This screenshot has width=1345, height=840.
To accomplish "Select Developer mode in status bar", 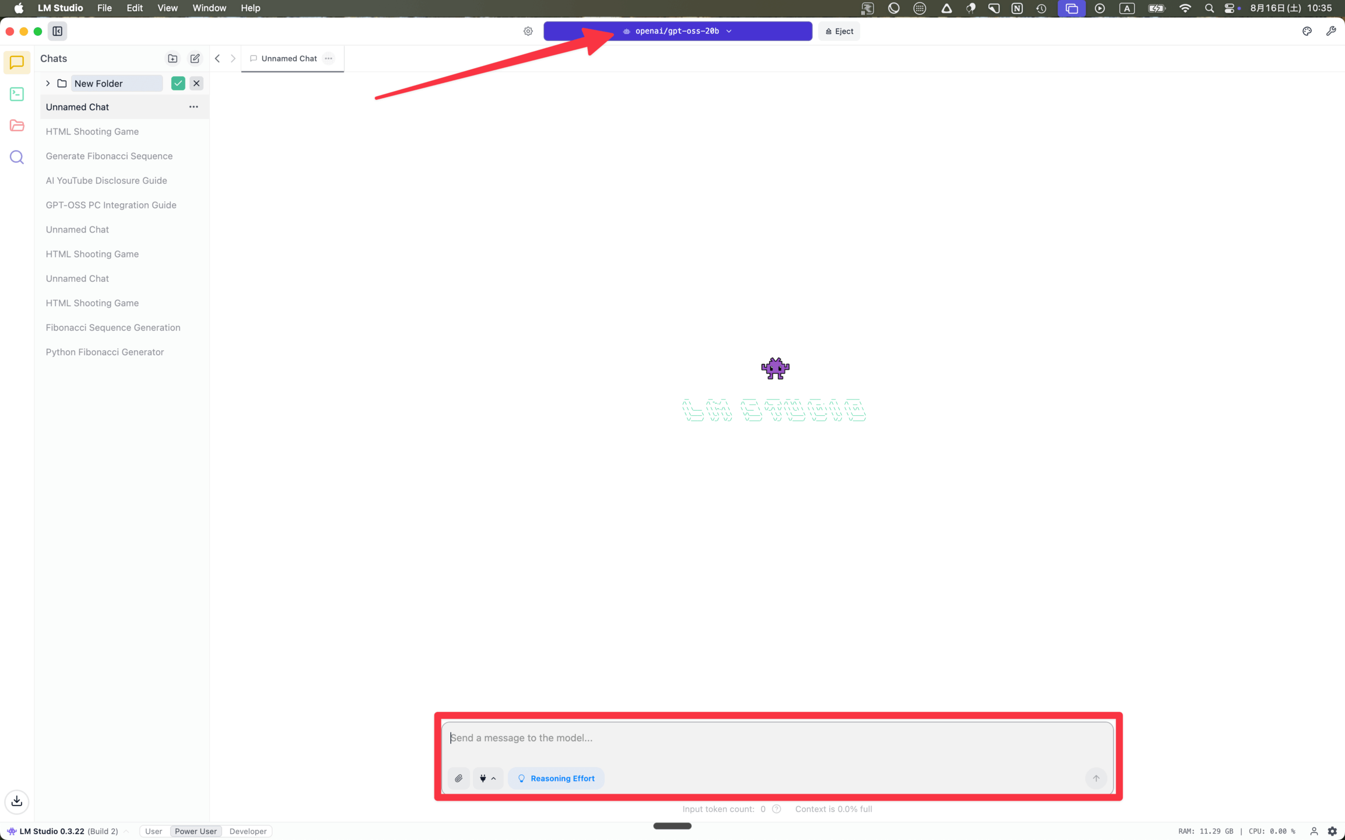I will [248, 831].
